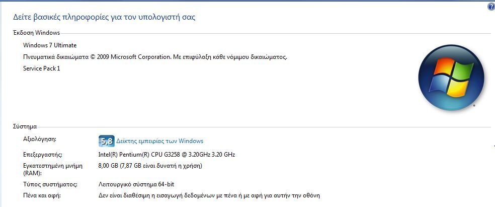Select the Σύστημα section header
495x207 pixels.
(x=25, y=127)
